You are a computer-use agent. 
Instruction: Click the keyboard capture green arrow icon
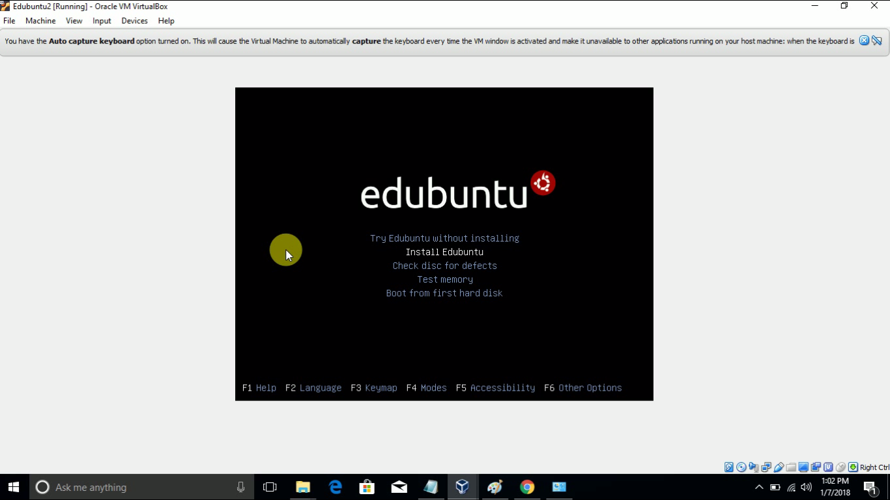853,467
